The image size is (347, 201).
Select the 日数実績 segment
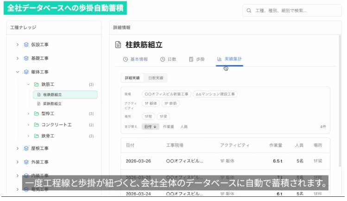[156, 78]
